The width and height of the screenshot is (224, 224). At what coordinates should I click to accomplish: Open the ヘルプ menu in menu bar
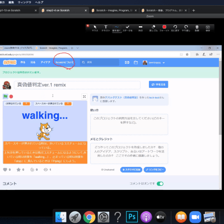(39, 2)
